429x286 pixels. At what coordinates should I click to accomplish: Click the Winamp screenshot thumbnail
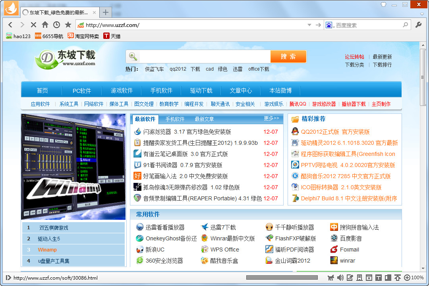tap(73, 167)
